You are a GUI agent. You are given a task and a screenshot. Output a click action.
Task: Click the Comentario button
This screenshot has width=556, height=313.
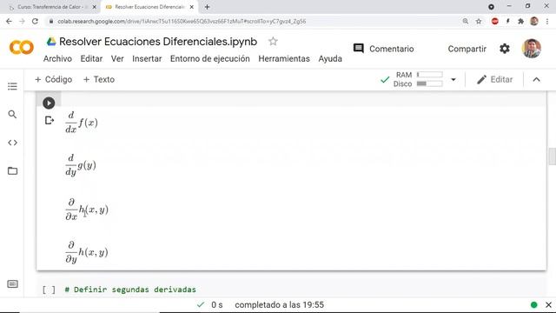pyautogui.click(x=384, y=49)
